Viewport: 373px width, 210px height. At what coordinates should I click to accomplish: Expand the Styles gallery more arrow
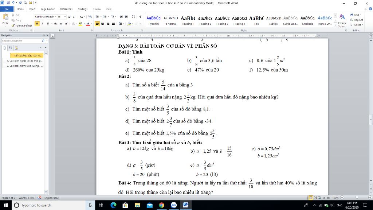tap(335, 25)
